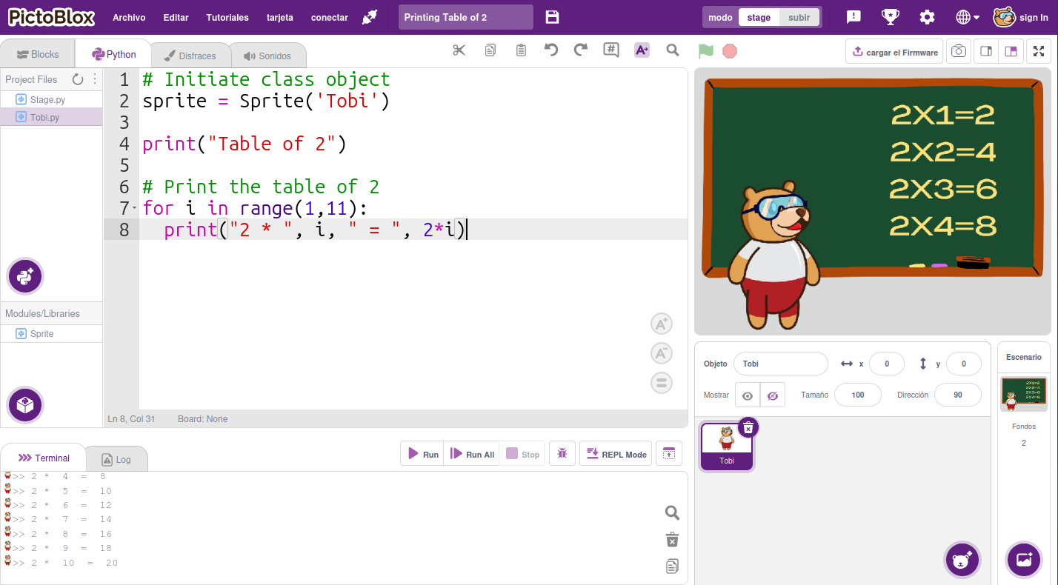Open the search magnifier in editor toolbar
Image resolution: width=1058 pixels, height=585 pixels.
(672, 50)
